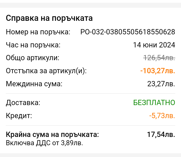
Task: Click the 'Междинна сума:' label
Action: pos(34,84)
